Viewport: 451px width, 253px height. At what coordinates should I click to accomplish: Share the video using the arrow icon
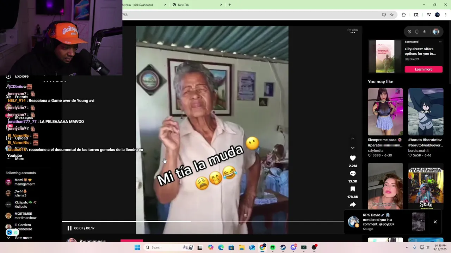(353, 205)
